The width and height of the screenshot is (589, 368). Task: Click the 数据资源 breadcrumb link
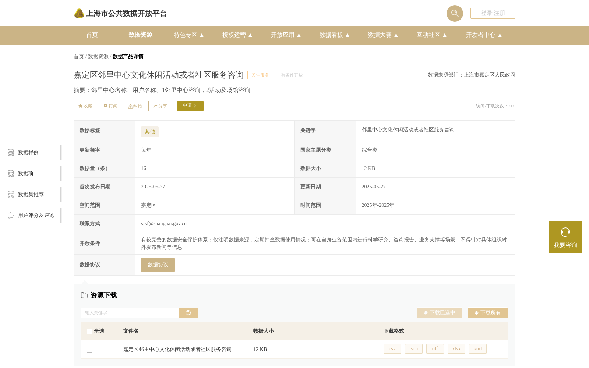click(98, 57)
